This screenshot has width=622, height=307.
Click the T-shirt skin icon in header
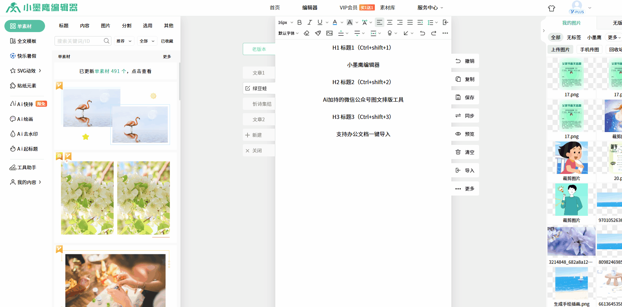552,8
